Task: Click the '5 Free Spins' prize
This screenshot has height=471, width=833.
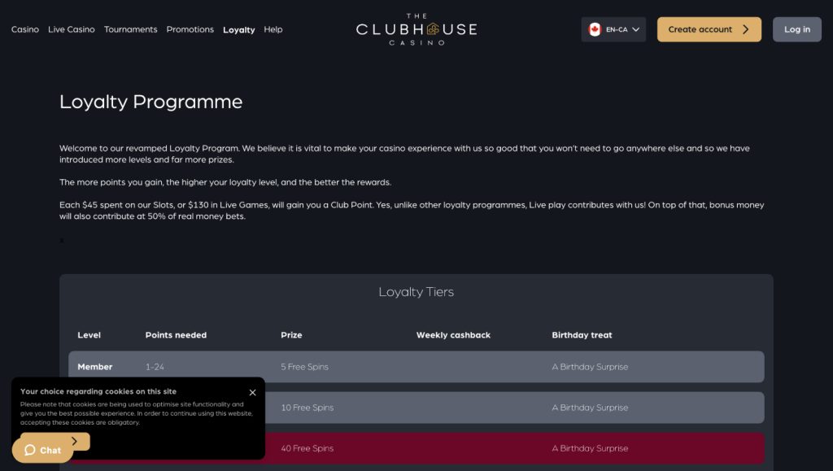Action: click(304, 367)
